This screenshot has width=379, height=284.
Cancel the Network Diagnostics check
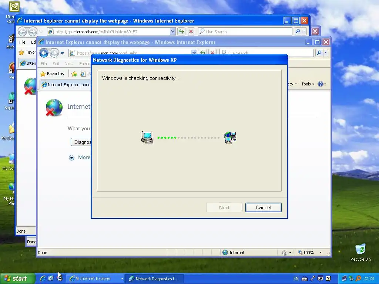[x=263, y=207]
